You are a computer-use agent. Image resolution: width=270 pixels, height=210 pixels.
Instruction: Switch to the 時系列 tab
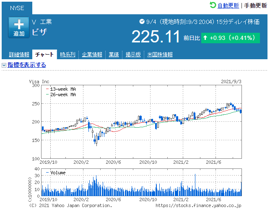click(x=67, y=55)
